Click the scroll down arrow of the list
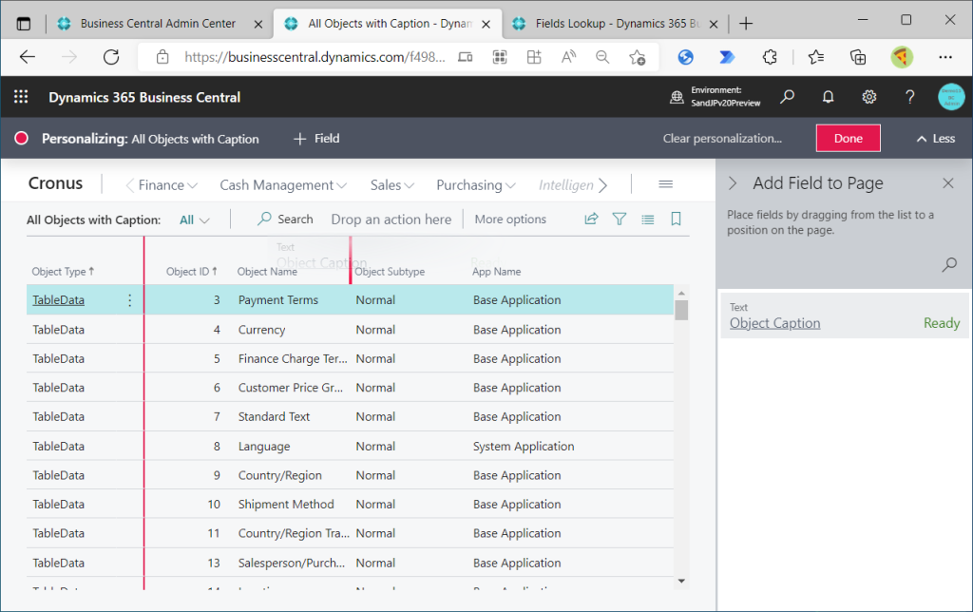Screen dimensions: 973x612 (681, 581)
